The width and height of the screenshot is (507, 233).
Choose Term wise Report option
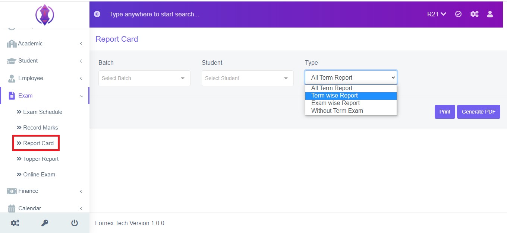pyautogui.click(x=351, y=96)
